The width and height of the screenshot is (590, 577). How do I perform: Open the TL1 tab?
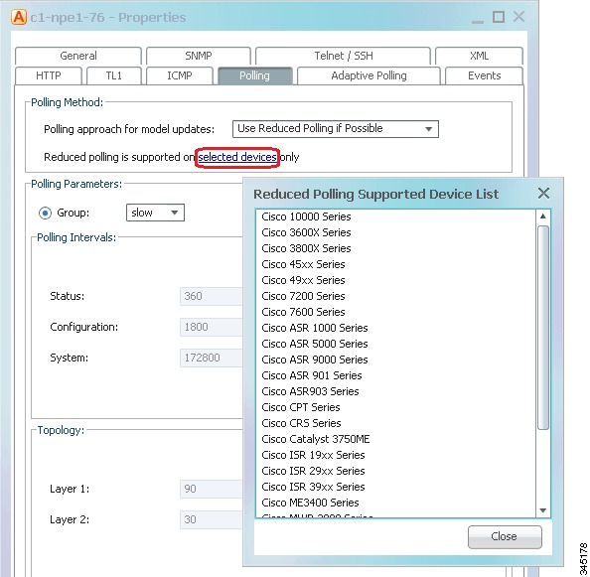[114, 75]
